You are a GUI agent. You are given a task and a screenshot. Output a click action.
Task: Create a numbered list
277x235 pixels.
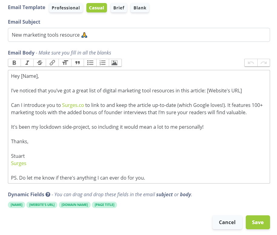pyautogui.click(x=102, y=63)
